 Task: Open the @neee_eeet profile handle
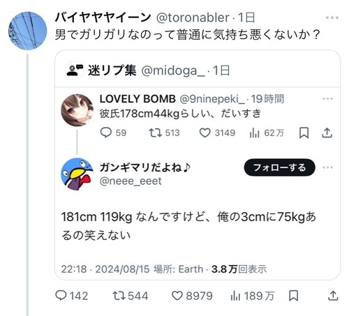131,181
